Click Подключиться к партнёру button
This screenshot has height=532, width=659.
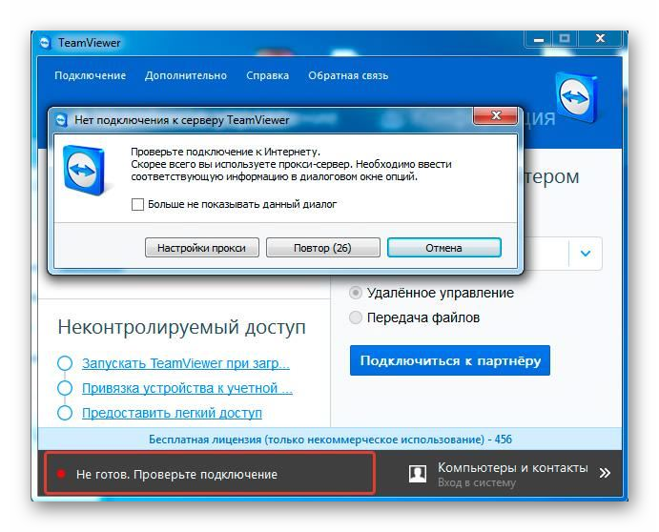[x=450, y=360]
